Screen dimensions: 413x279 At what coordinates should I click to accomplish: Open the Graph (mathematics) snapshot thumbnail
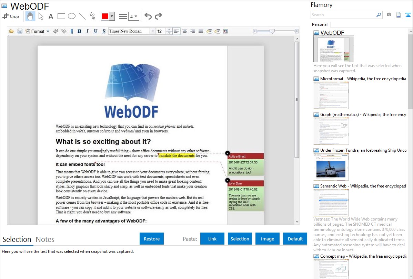pos(331,131)
